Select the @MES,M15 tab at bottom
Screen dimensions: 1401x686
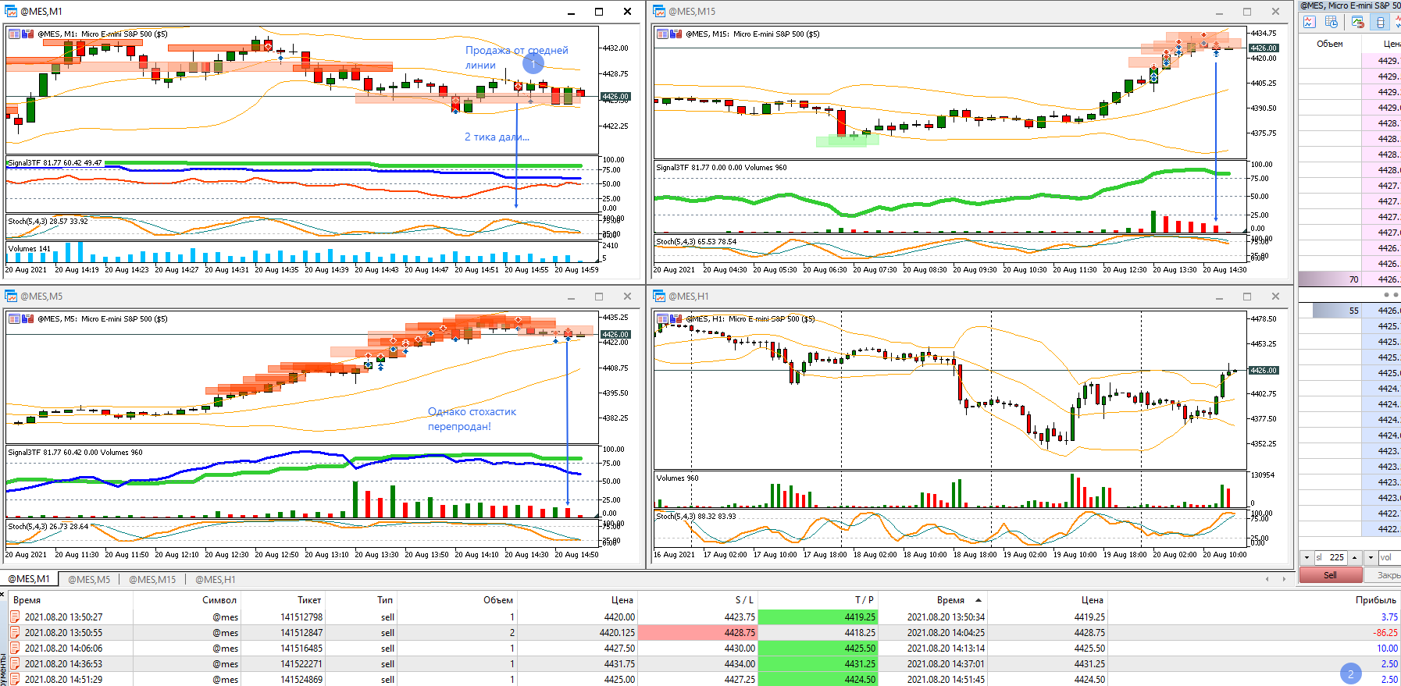152,579
